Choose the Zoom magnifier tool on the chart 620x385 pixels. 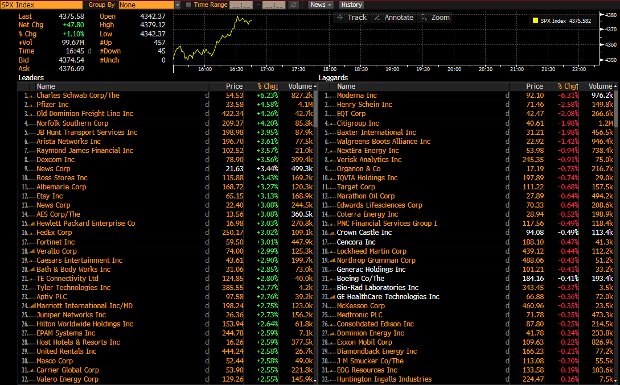click(435, 18)
